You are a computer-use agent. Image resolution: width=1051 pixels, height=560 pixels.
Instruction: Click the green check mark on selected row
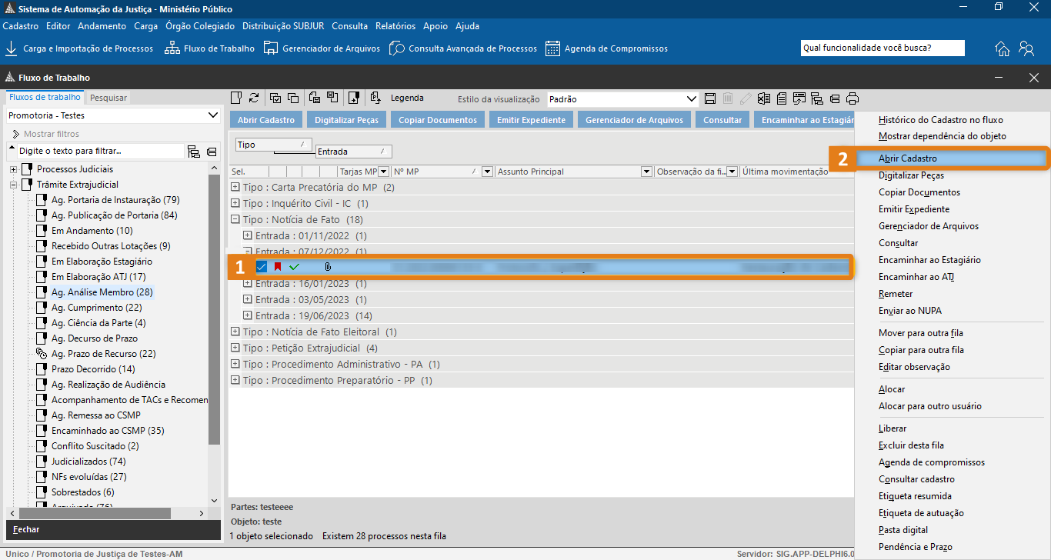tap(294, 267)
